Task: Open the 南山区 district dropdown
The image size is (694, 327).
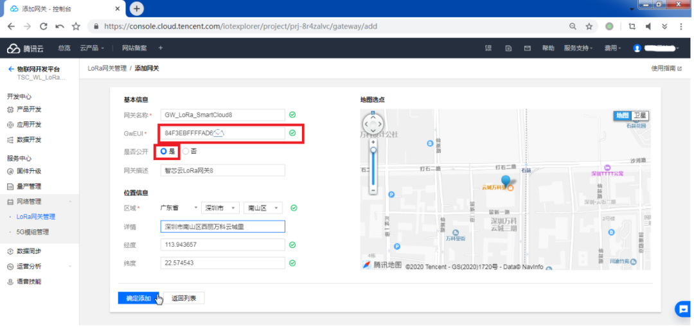Action: click(x=263, y=208)
